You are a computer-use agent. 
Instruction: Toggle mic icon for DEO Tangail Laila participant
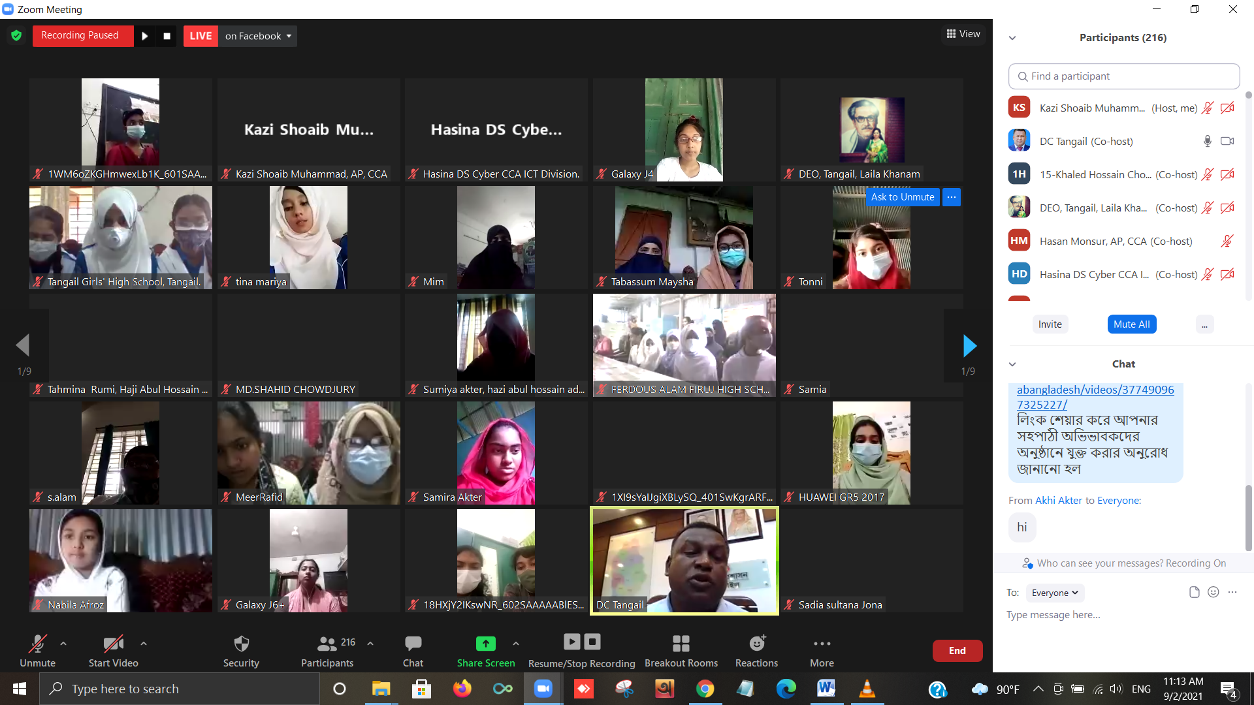click(x=1208, y=208)
